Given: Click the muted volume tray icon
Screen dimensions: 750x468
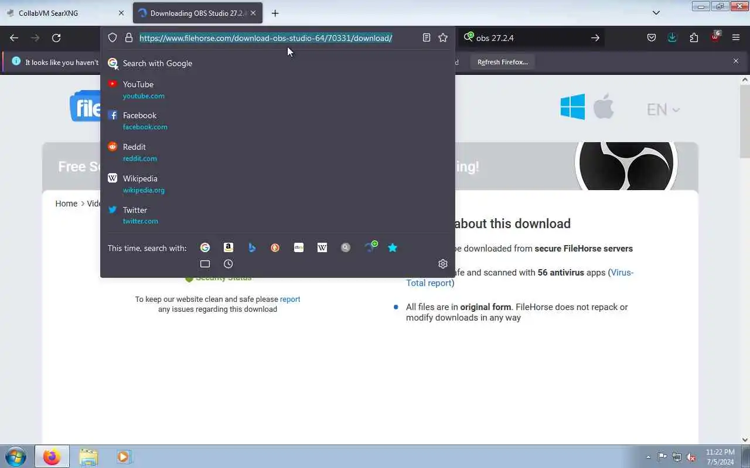Looking at the screenshot, I should coord(691,457).
